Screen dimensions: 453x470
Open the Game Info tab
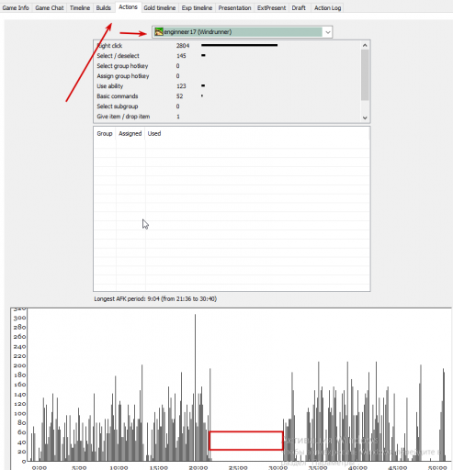[x=16, y=8]
